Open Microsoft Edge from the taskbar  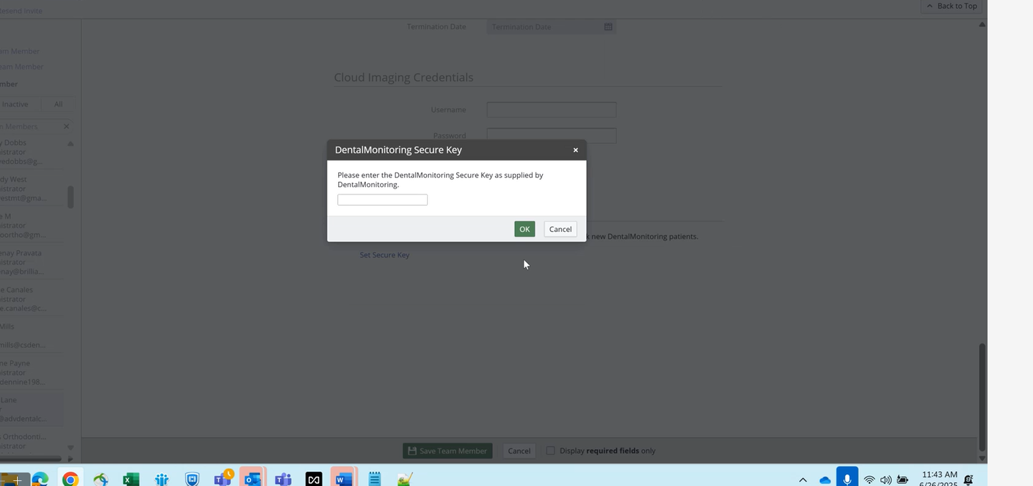(40, 480)
